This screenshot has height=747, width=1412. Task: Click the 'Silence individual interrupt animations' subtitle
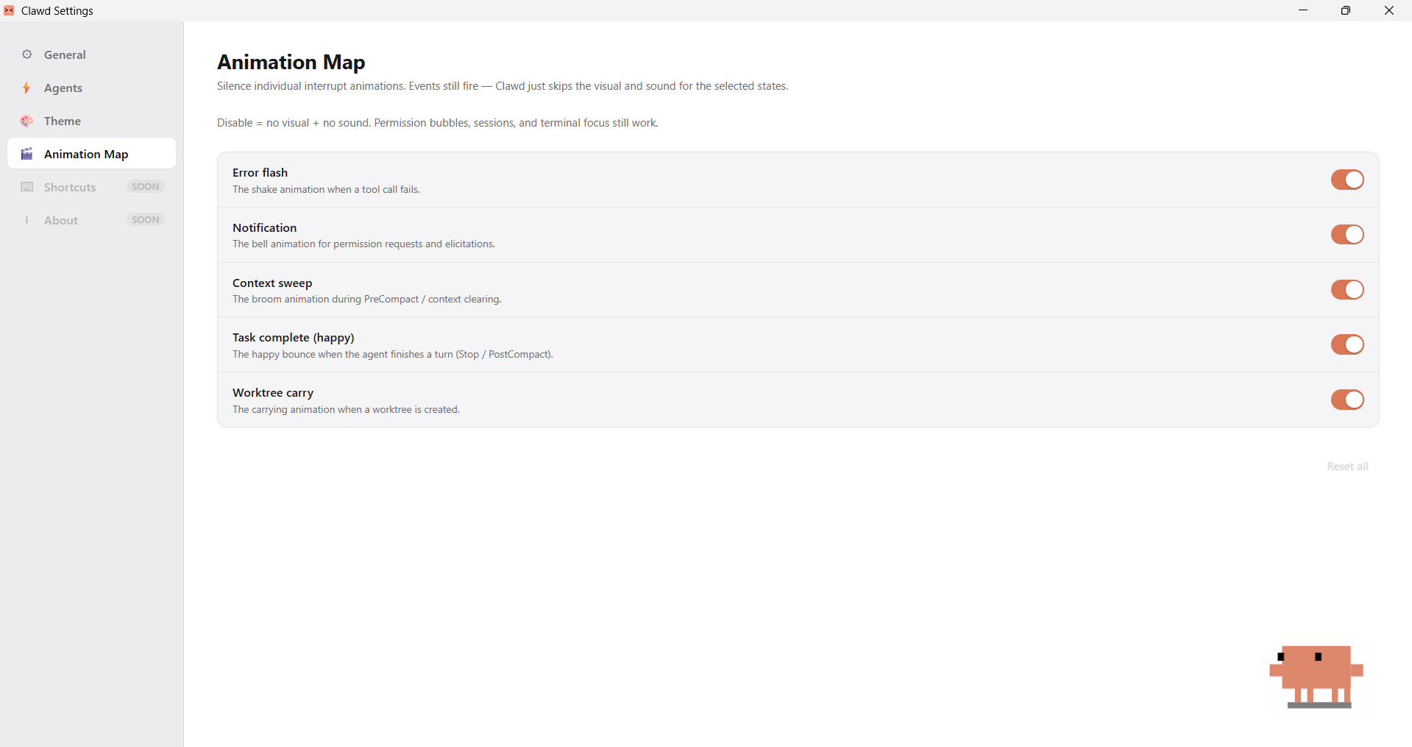pyautogui.click(x=503, y=86)
